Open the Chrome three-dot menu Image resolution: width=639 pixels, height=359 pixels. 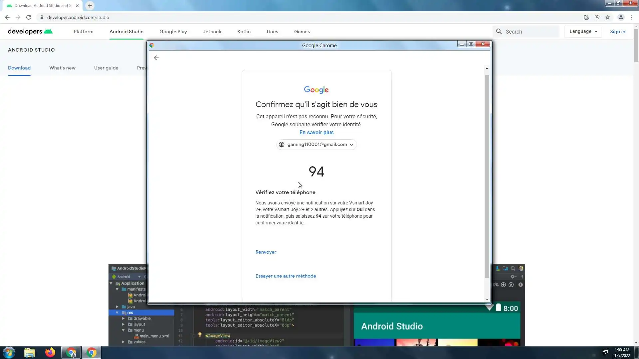click(x=632, y=17)
